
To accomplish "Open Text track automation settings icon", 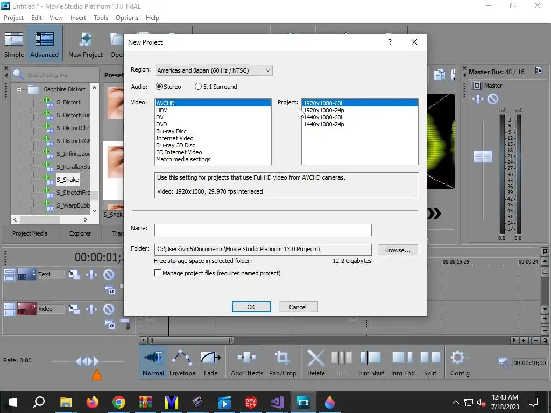I will point(91,274).
